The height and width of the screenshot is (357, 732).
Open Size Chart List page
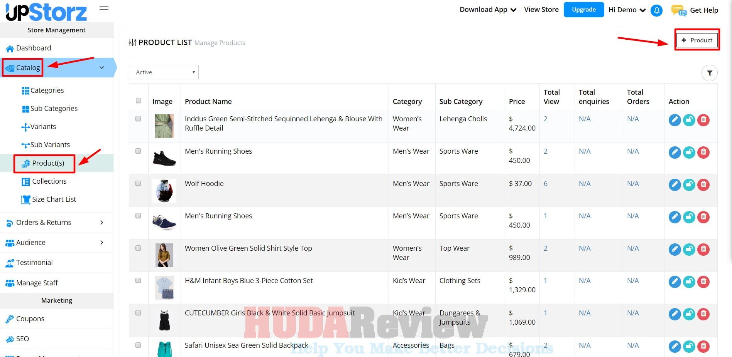click(x=54, y=199)
